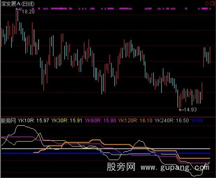
Task: Click the red diamond icon at top right
Action: [207, 3]
